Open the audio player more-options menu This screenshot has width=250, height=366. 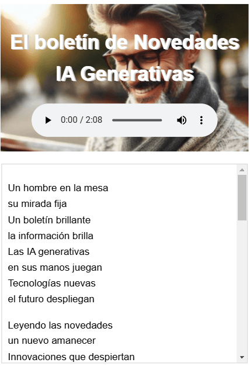click(202, 120)
